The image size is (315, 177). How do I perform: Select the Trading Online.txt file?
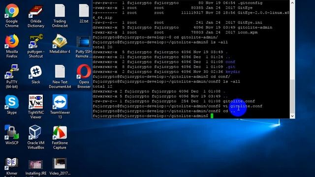(60, 16)
